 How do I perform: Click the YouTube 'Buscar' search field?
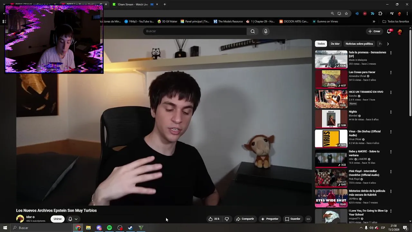pos(195,31)
